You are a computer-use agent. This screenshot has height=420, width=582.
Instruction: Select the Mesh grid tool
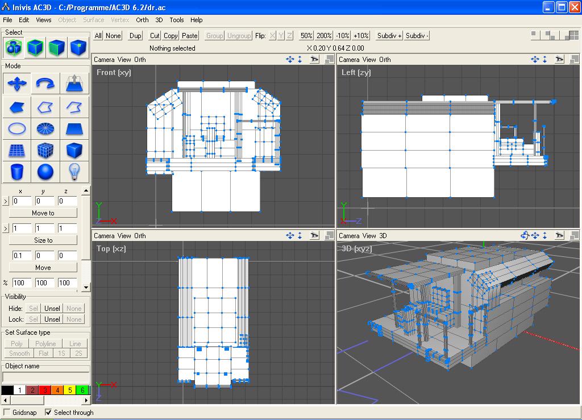pyautogui.click(x=16, y=150)
